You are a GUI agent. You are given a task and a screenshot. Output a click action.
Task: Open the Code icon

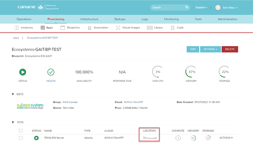pyautogui.click(x=173, y=28)
